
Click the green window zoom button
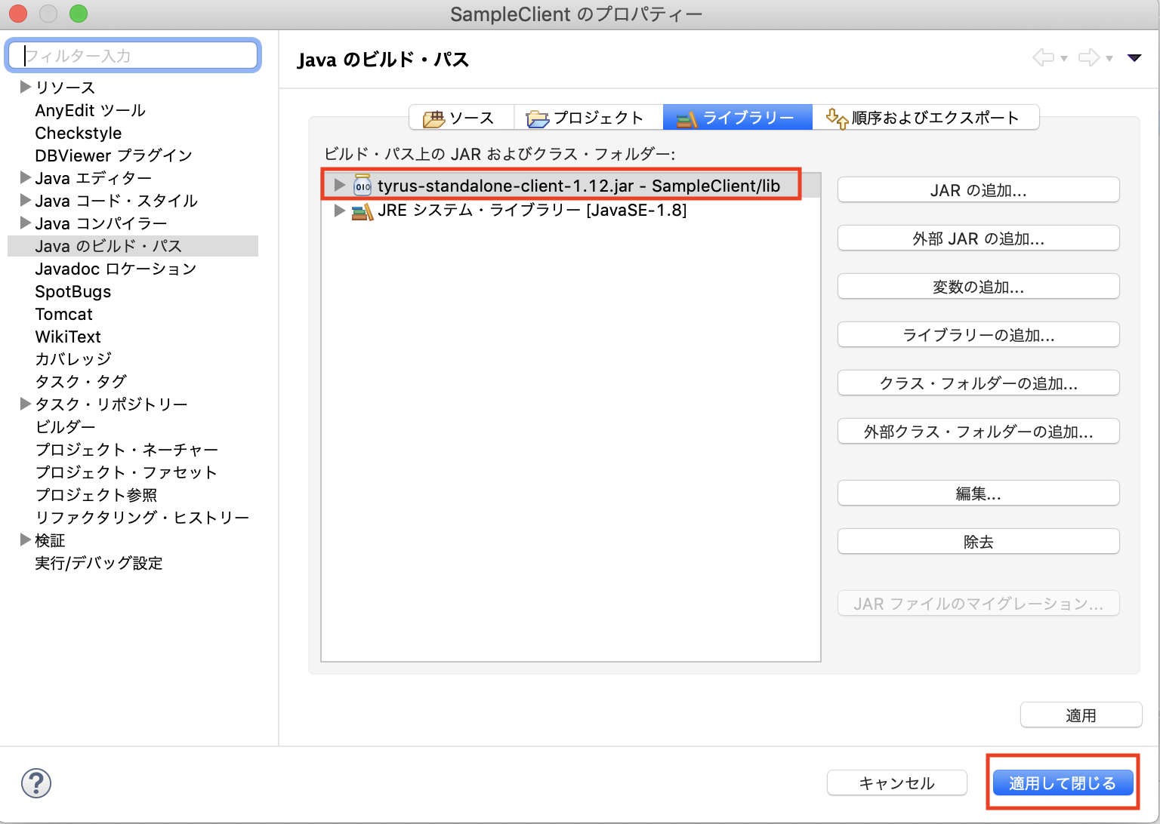tap(79, 14)
